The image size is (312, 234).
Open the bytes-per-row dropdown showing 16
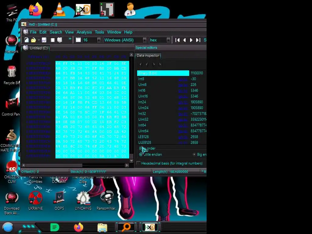pyautogui.click(x=99, y=40)
